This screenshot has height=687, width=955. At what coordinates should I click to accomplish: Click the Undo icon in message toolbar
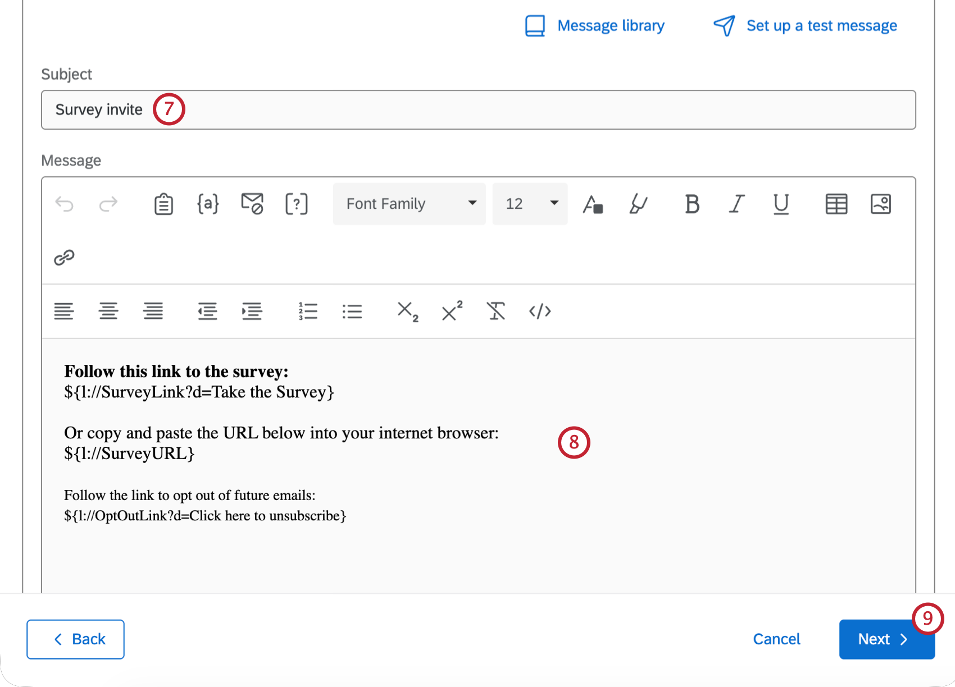[64, 204]
